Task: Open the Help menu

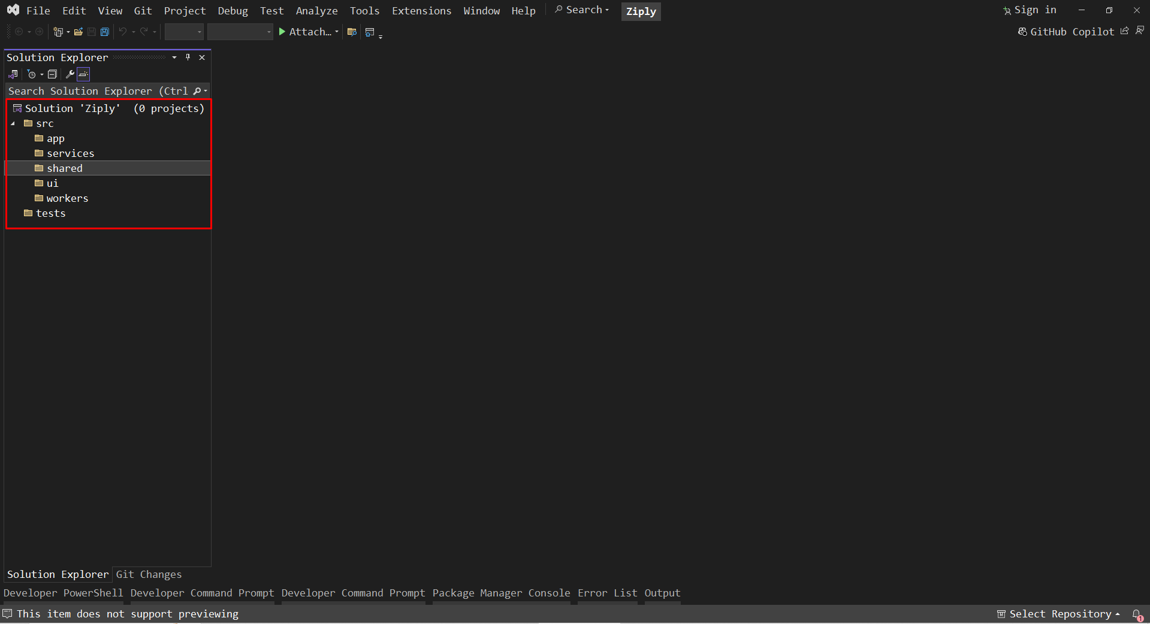Action: (x=523, y=11)
